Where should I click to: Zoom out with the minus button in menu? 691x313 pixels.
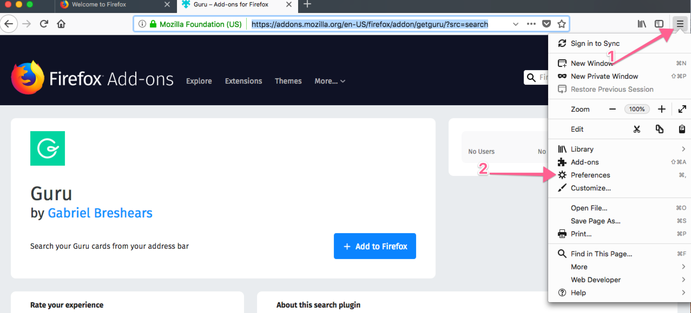(x=613, y=109)
